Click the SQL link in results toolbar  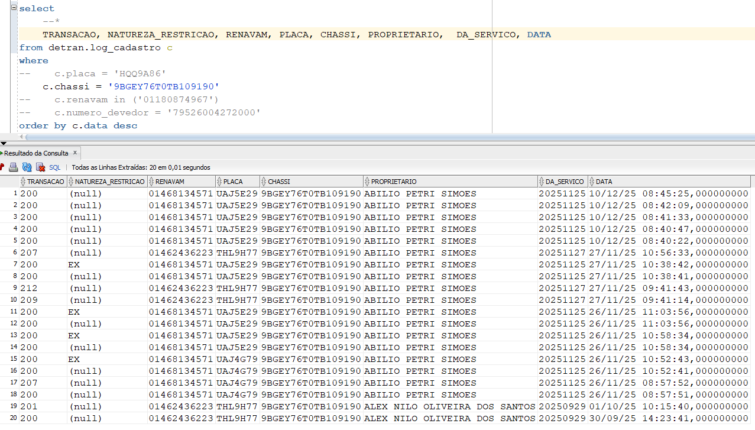pyautogui.click(x=55, y=167)
